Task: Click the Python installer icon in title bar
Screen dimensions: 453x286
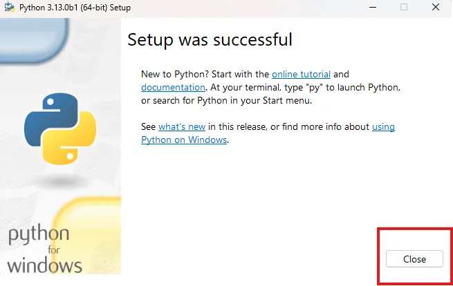Action: pos(10,7)
